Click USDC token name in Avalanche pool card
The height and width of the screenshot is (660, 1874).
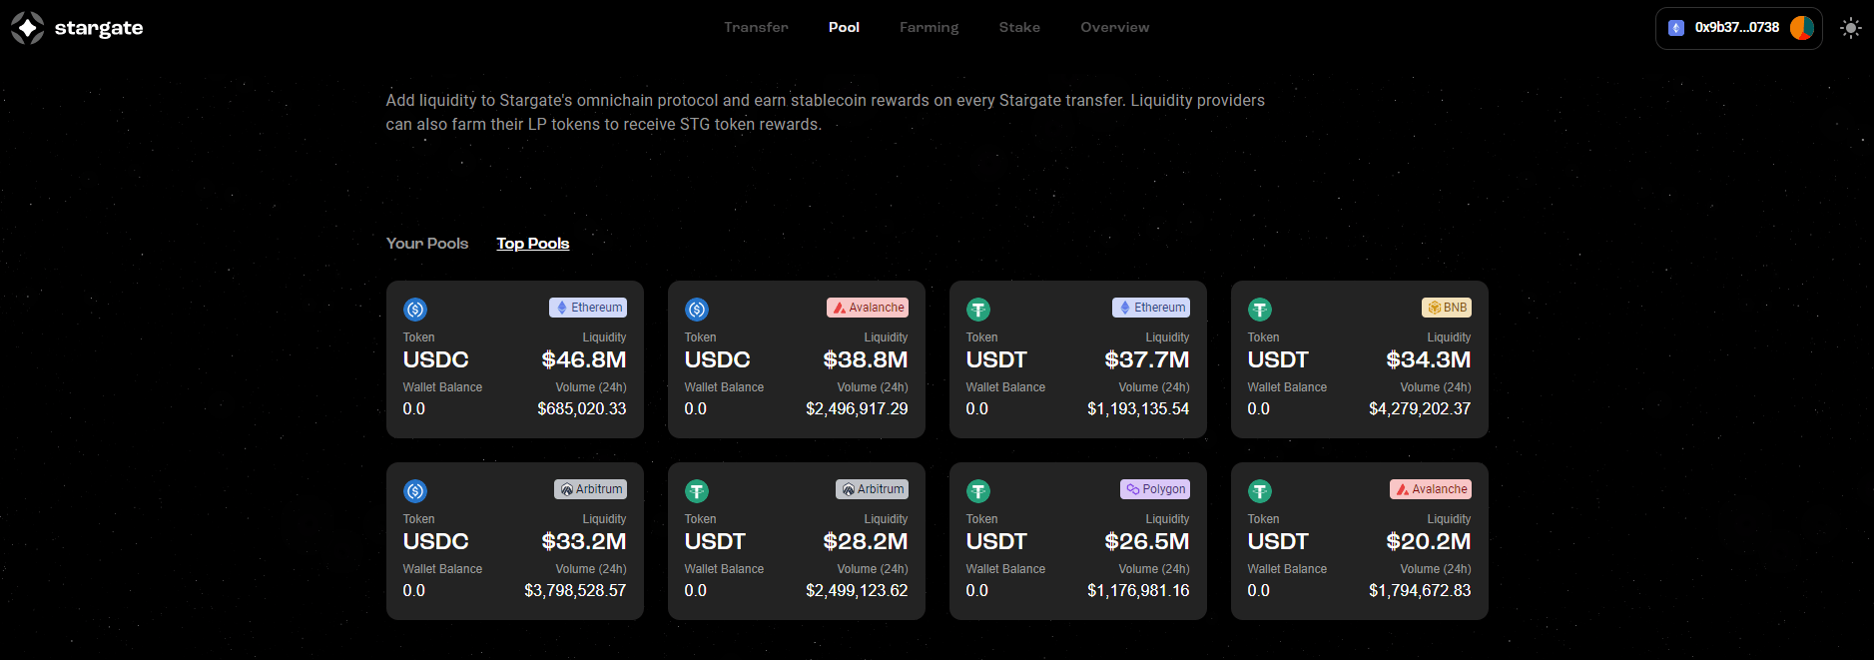pyautogui.click(x=718, y=359)
